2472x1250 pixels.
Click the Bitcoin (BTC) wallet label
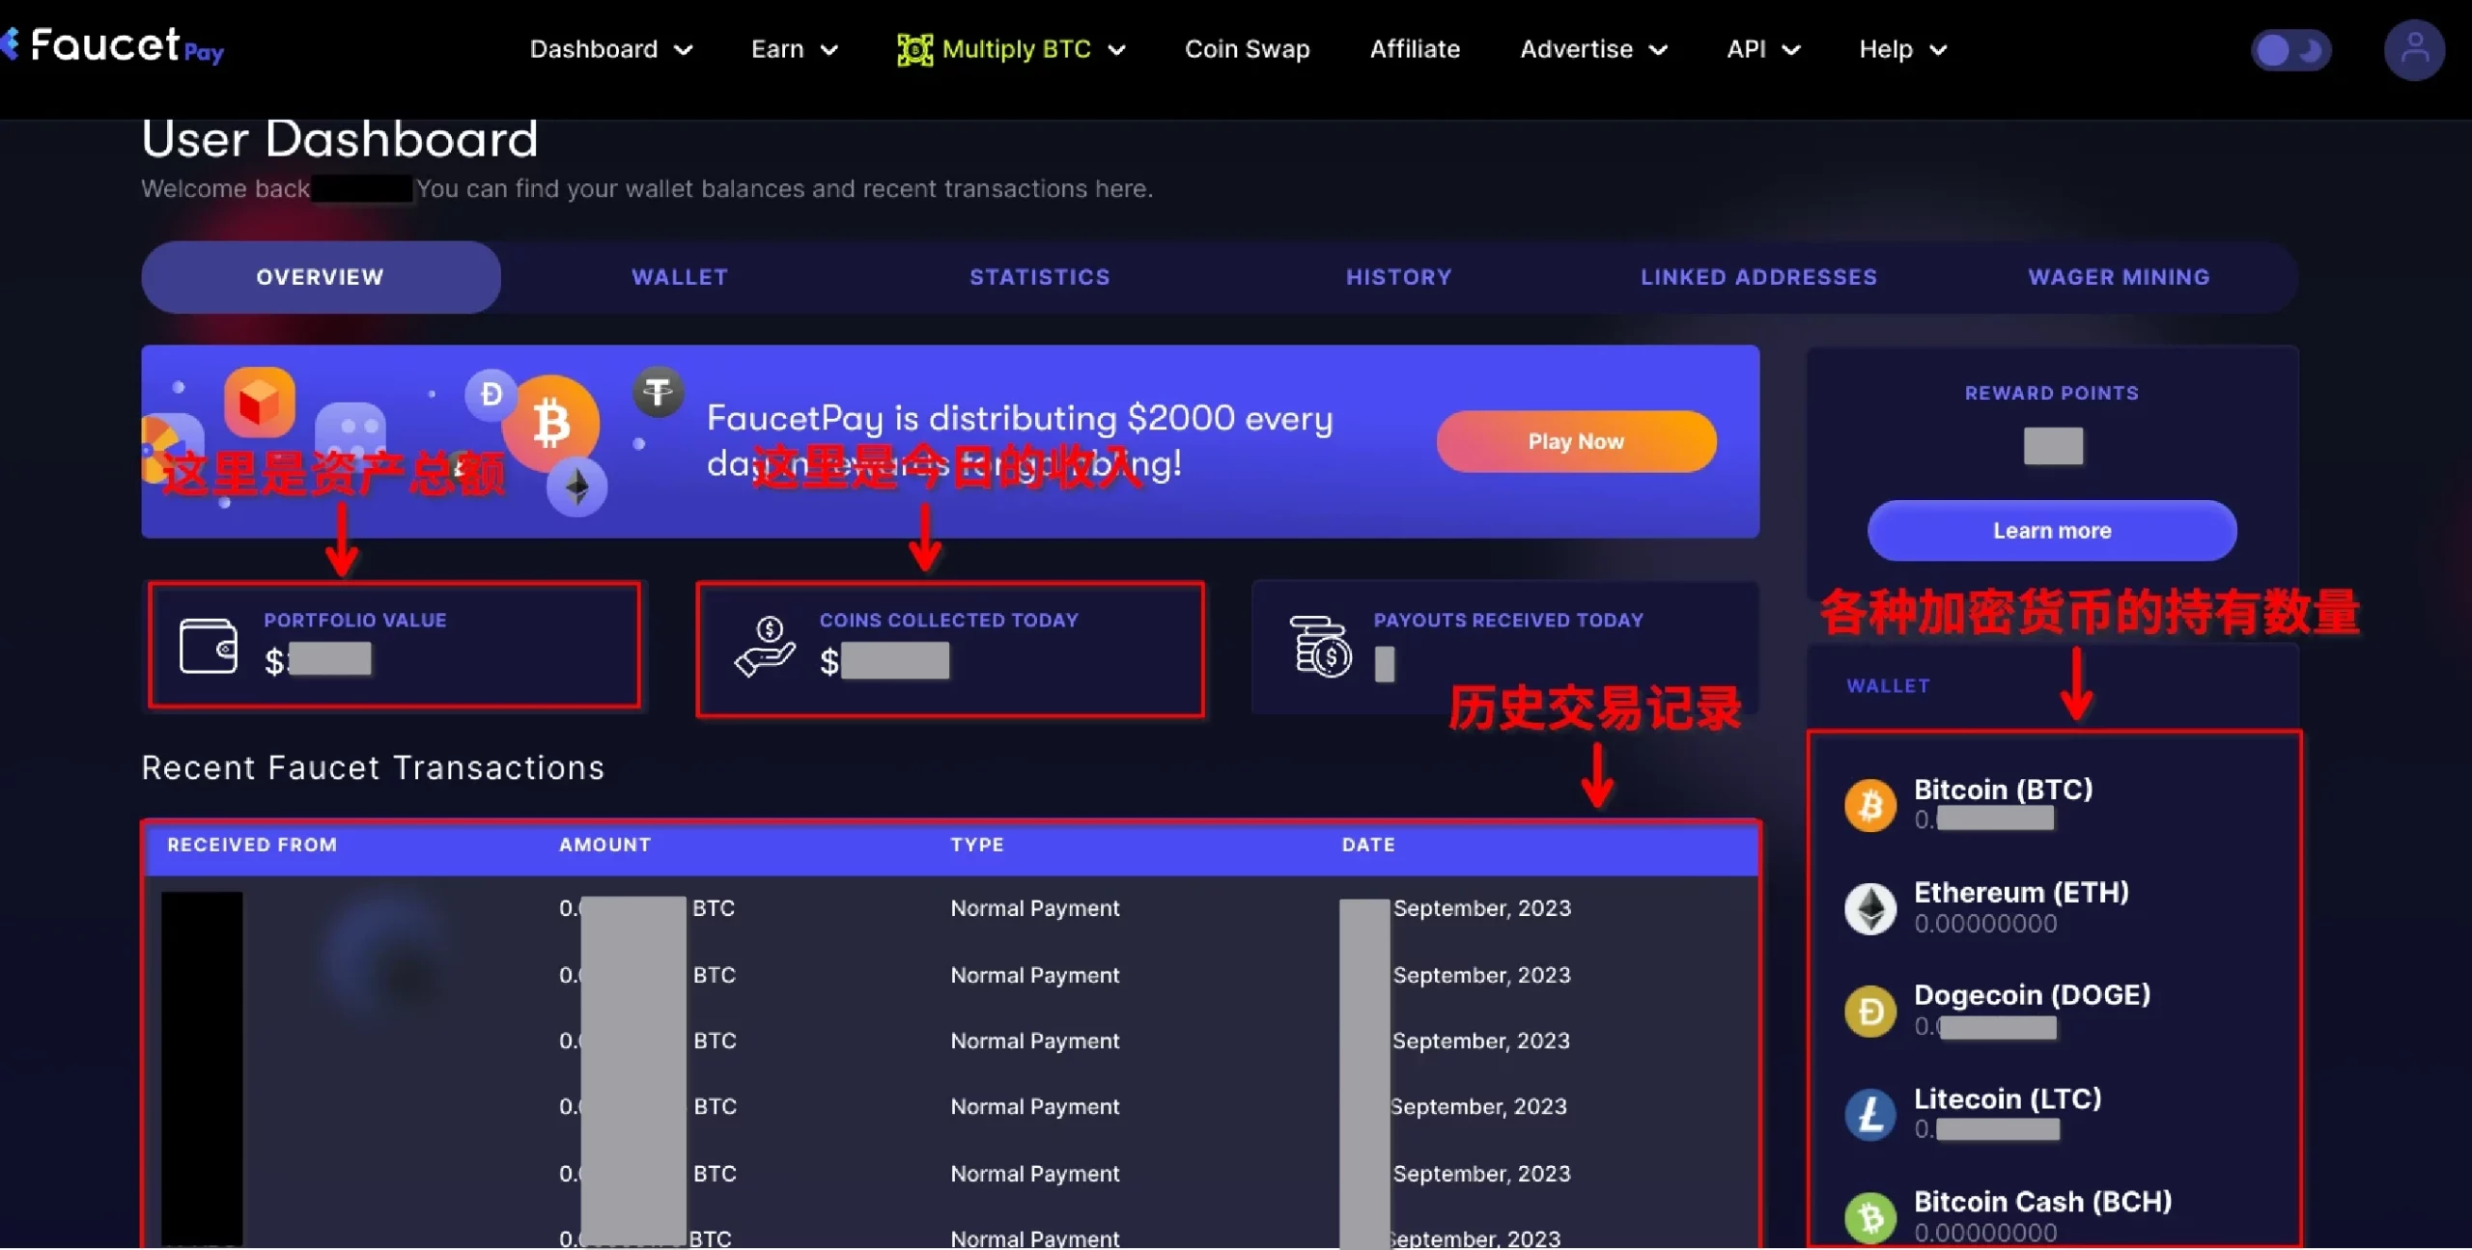[x=2004, y=790]
